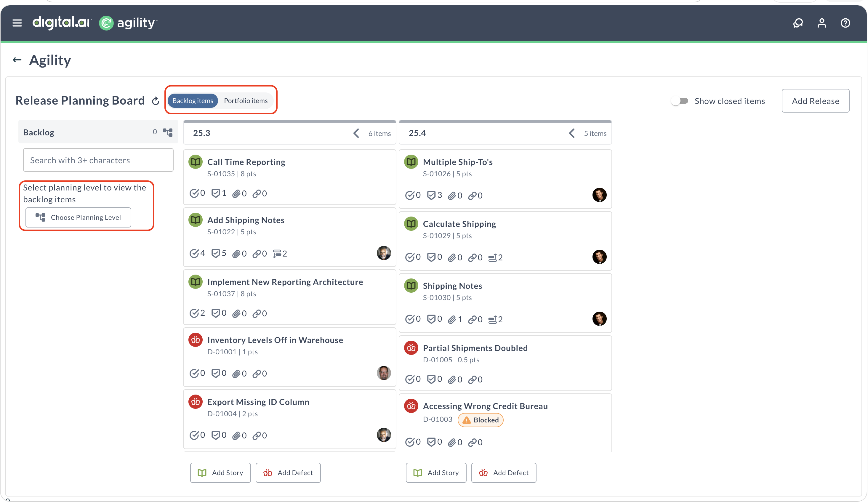
Task: Open the owner avatar on Export Missing ID Column
Action: click(x=384, y=435)
